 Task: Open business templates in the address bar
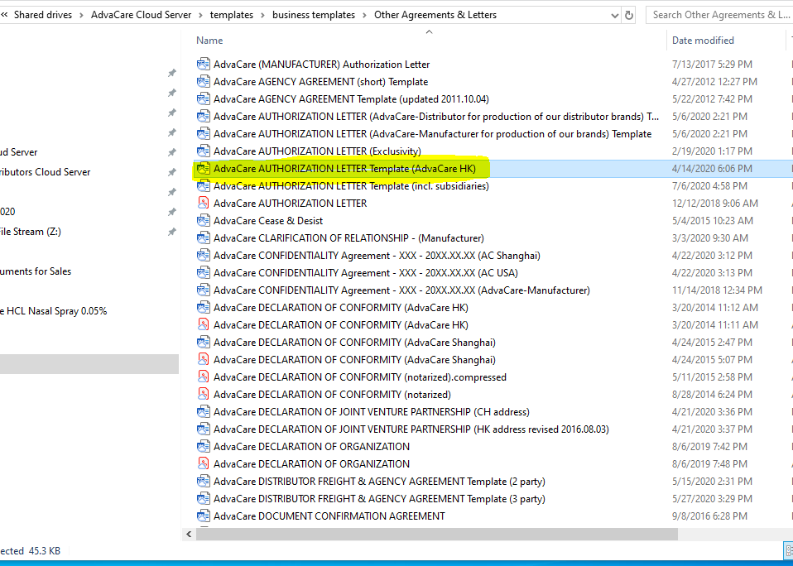pyautogui.click(x=314, y=15)
